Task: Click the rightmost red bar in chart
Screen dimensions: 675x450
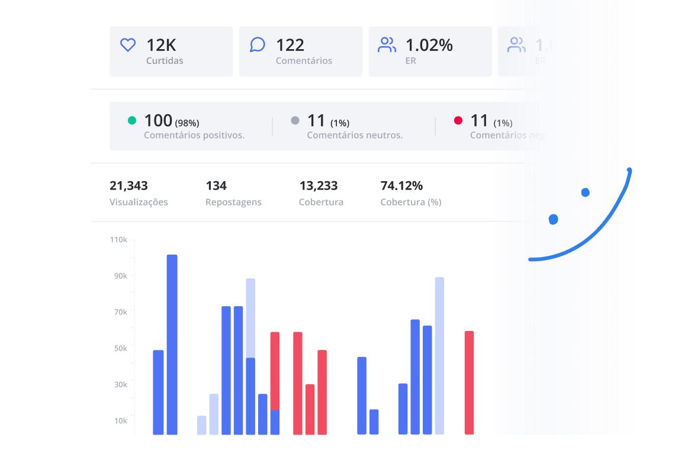Action: pyautogui.click(x=469, y=382)
